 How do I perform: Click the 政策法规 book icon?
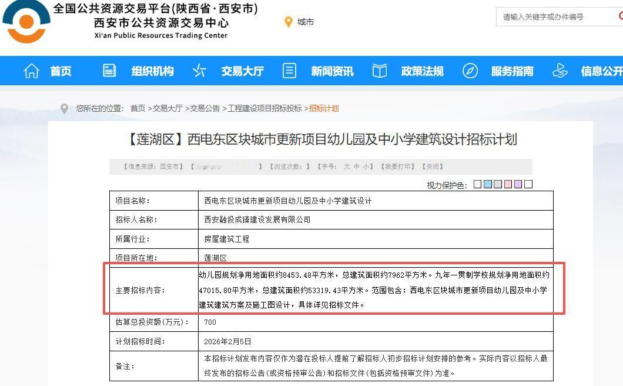pos(379,70)
